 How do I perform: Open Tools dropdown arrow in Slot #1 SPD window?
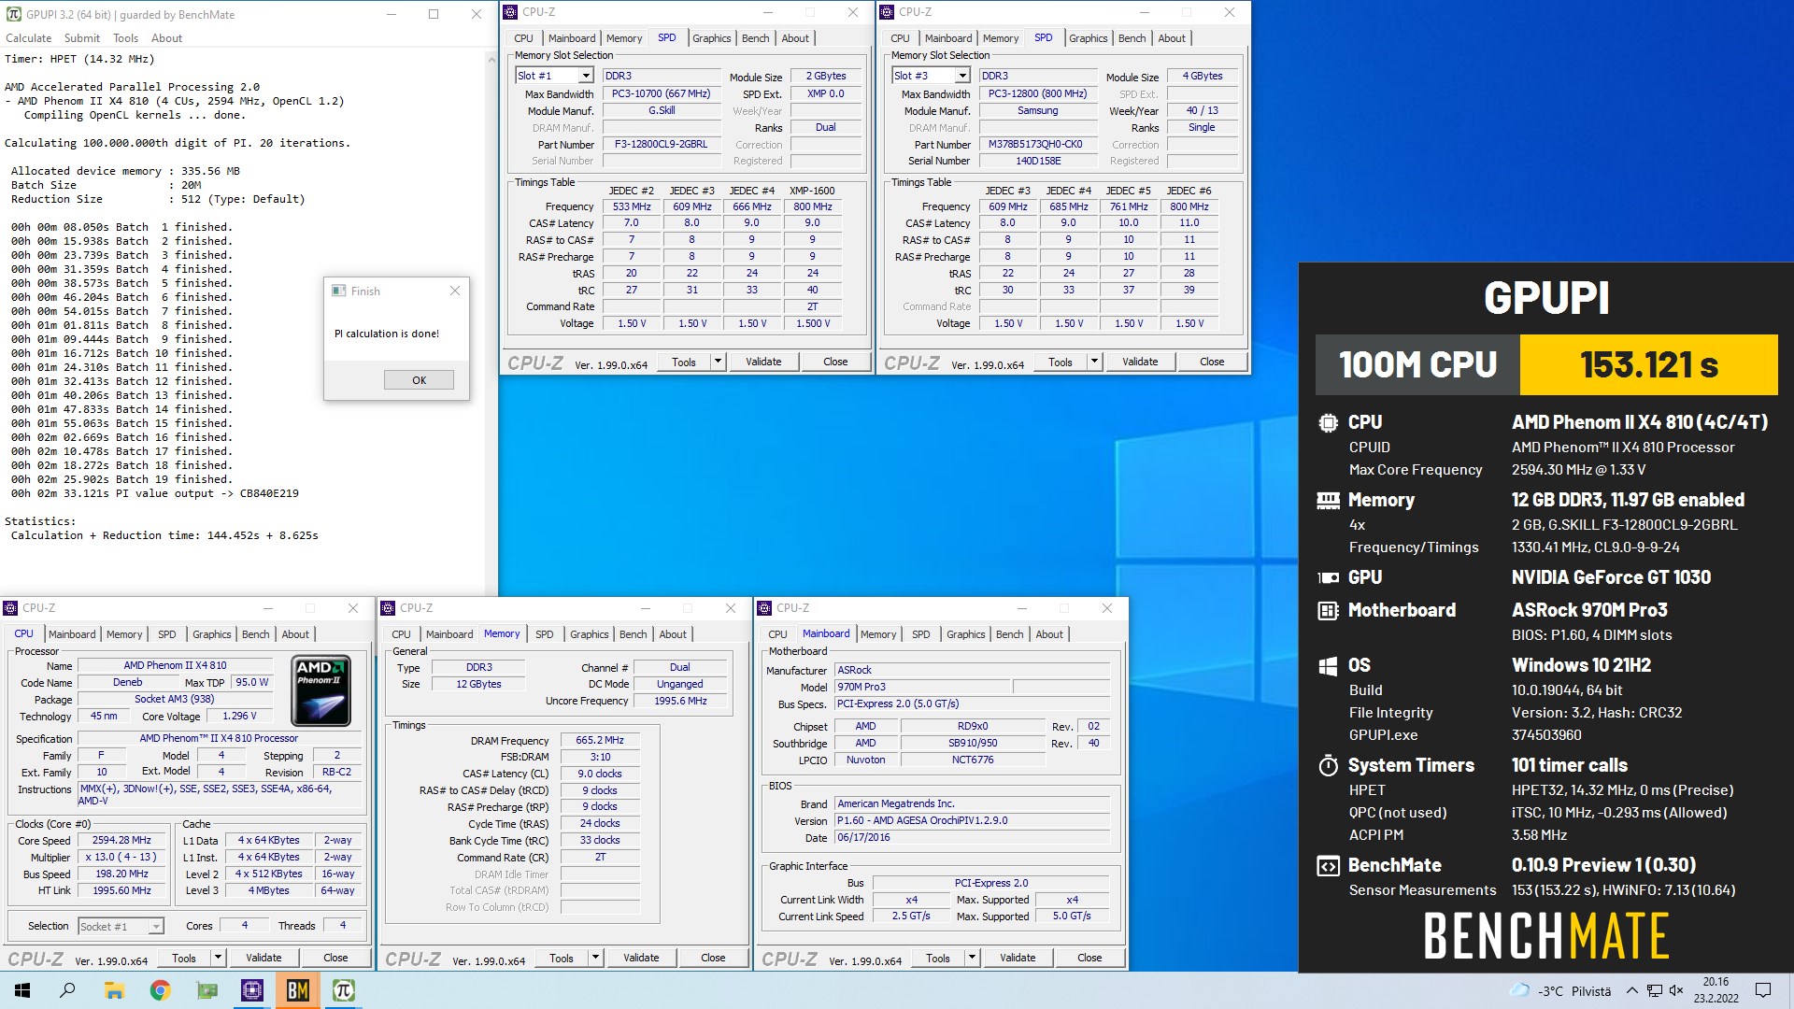click(718, 362)
